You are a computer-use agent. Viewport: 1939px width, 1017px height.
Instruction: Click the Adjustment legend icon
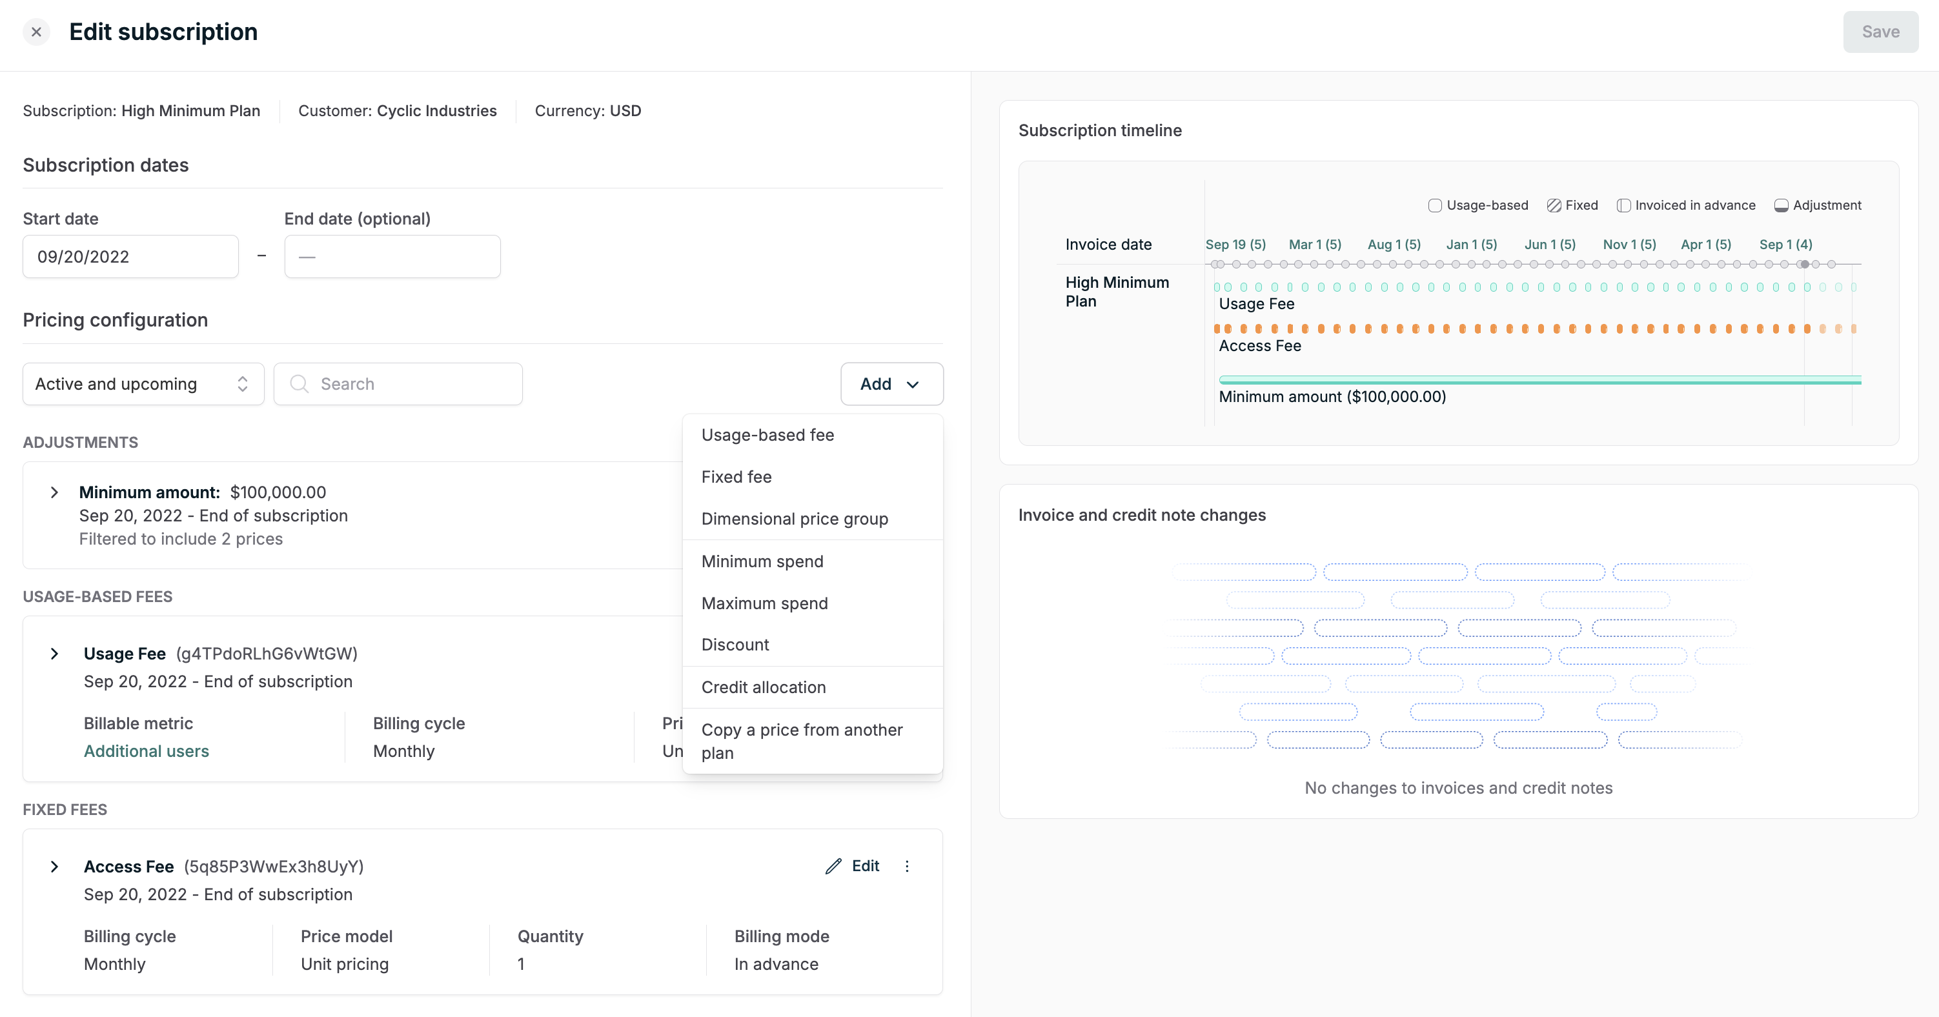[x=1781, y=205]
